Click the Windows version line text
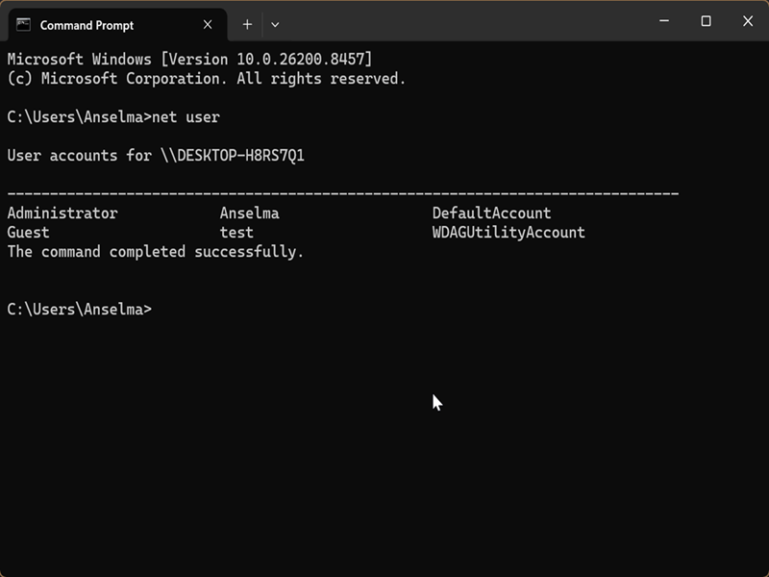The height and width of the screenshot is (577, 769). [189, 60]
